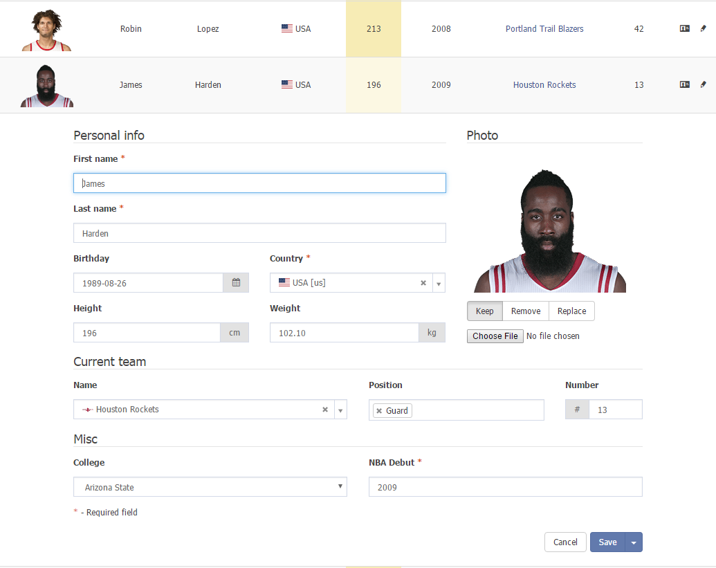Select the Replace photo option

[x=571, y=311]
